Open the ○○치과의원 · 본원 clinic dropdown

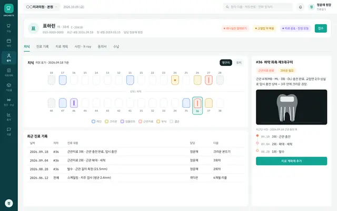click(42, 7)
